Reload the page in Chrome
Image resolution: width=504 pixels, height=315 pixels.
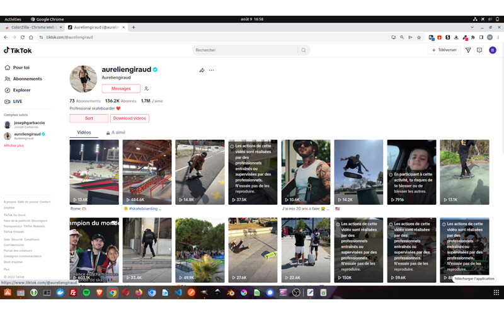pyautogui.click(x=23, y=37)
